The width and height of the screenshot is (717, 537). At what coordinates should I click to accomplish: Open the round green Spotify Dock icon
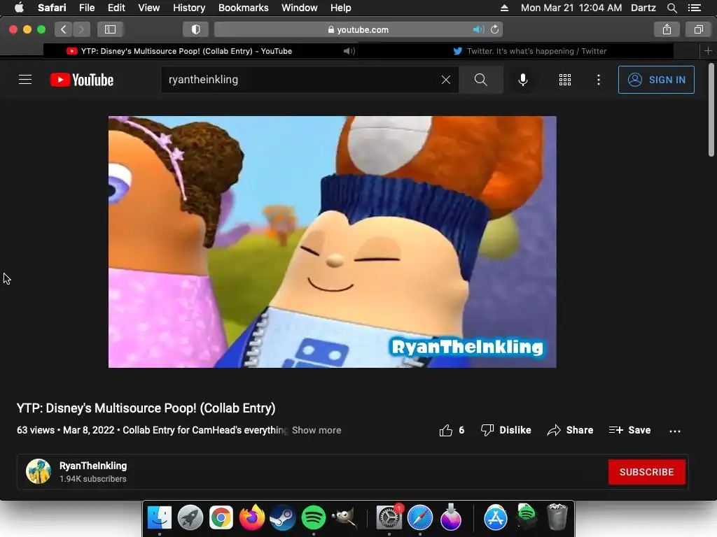[313, 517]
